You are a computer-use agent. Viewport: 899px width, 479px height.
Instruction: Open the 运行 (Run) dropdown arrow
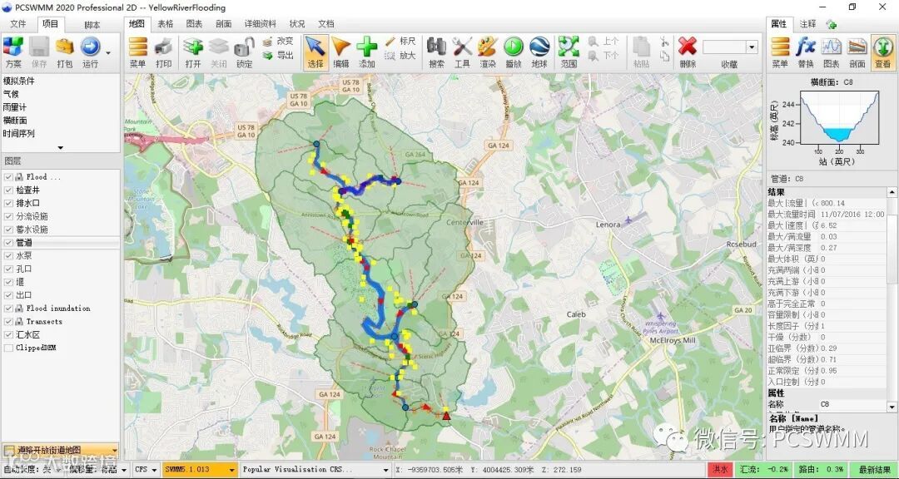pos(107,53)
